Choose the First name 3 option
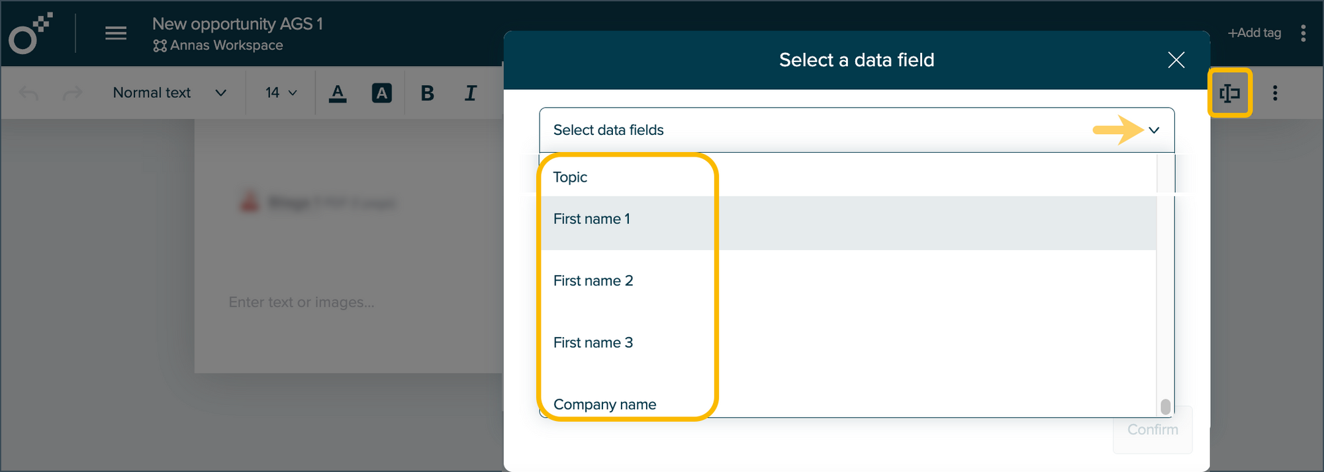Image resolution: width=1324 pixels, height=472 pixels. coord(849,342)
